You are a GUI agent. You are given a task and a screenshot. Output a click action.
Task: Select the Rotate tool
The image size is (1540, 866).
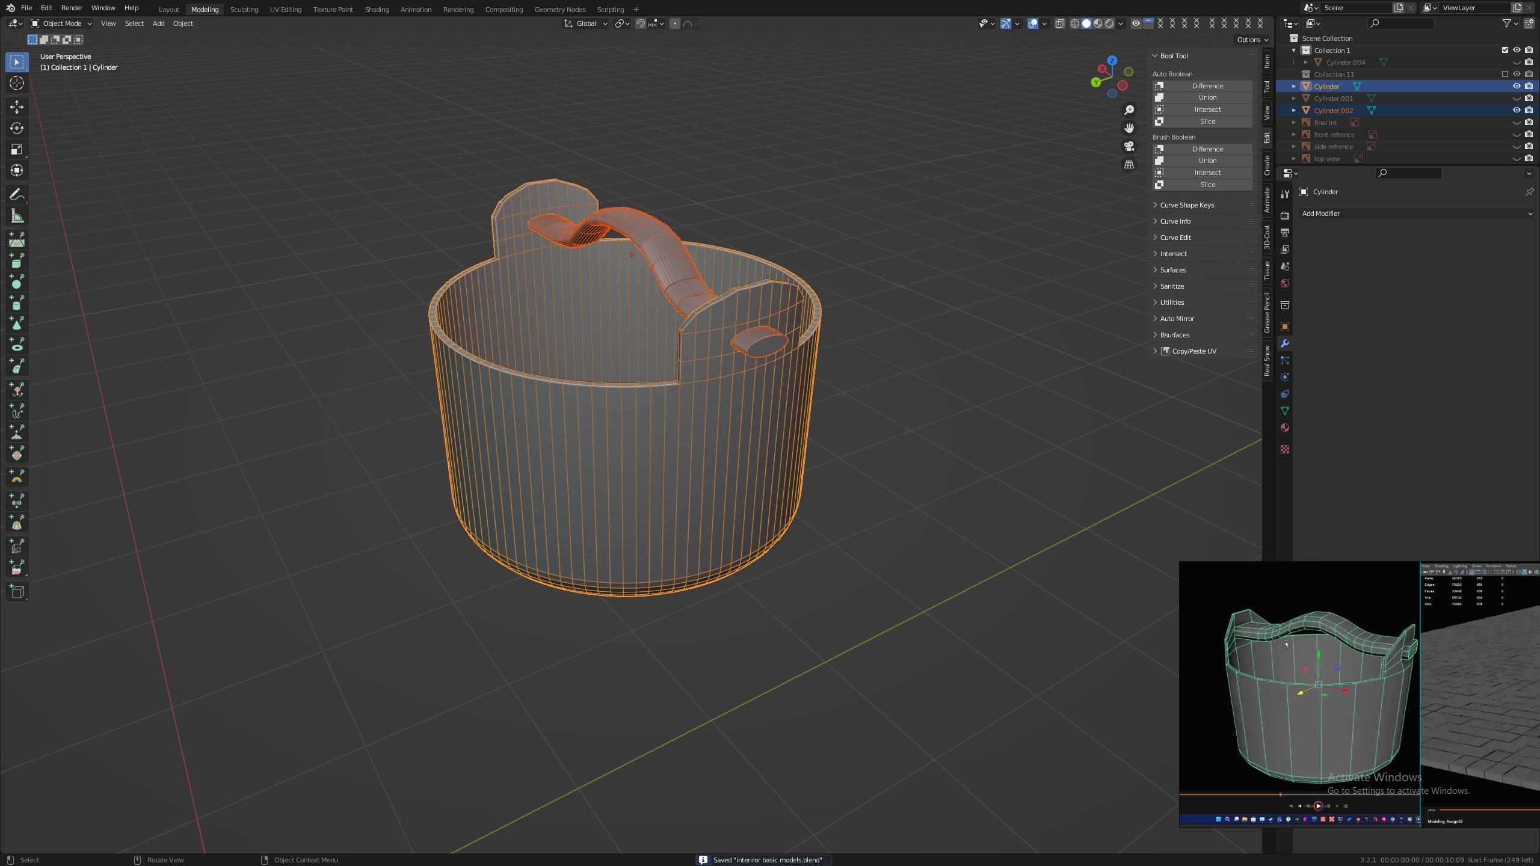pos(17,128)
